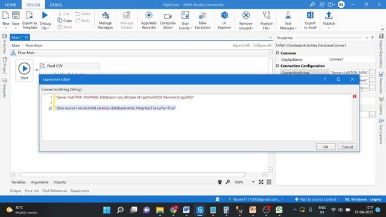
Task: Open Manage Packages
Action: pyautogui.click(x=106, y=20)
